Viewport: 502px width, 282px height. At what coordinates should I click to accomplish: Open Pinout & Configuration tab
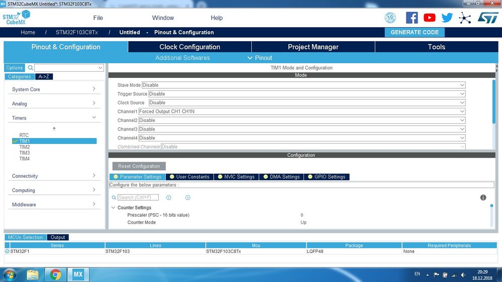[x=66, y=47]
